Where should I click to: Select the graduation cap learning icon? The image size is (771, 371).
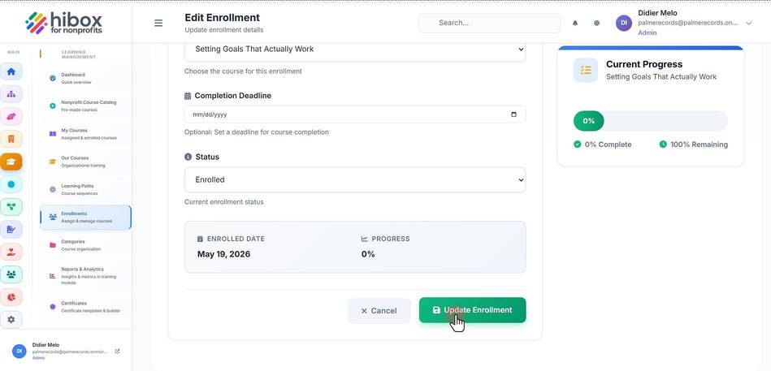(11, 162)
